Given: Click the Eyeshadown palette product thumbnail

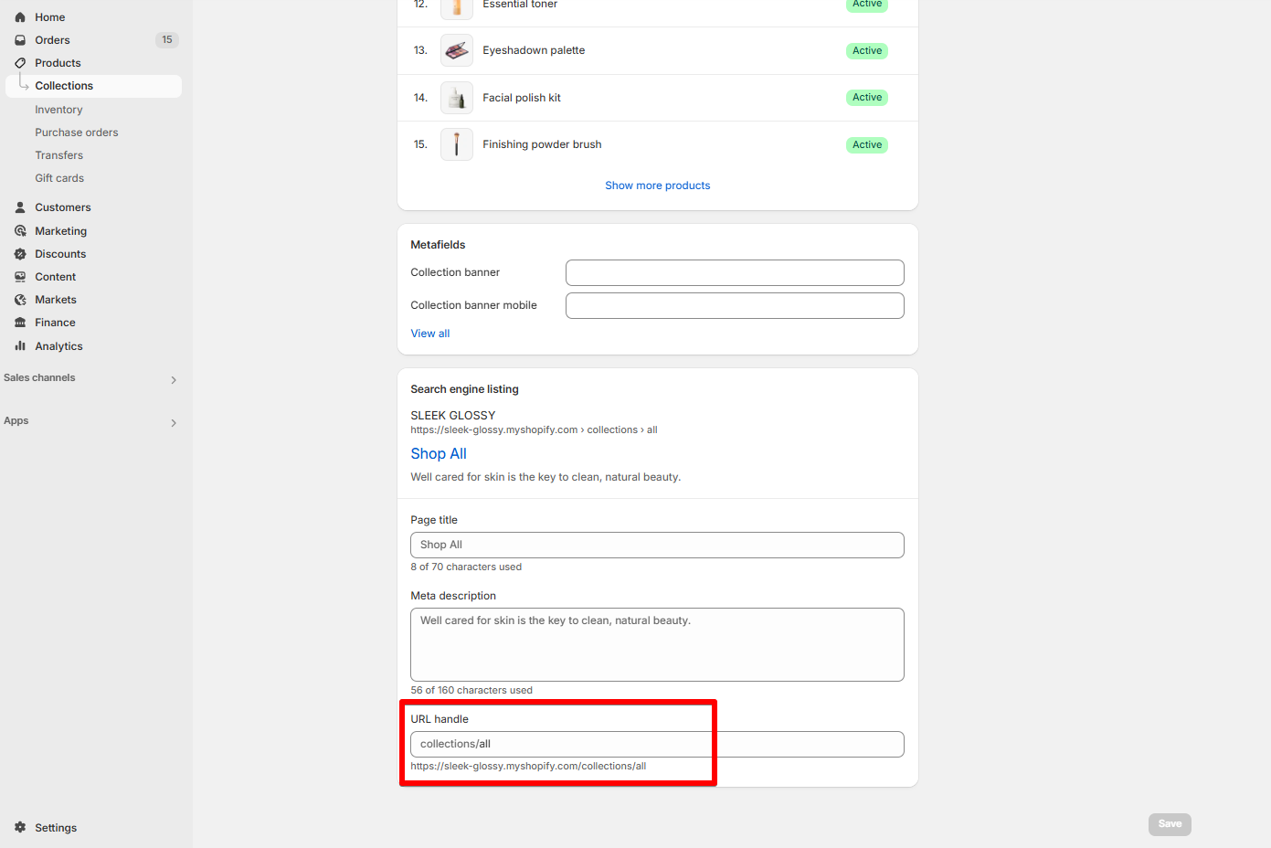Looking at the screenshot, I should point(457,50).
